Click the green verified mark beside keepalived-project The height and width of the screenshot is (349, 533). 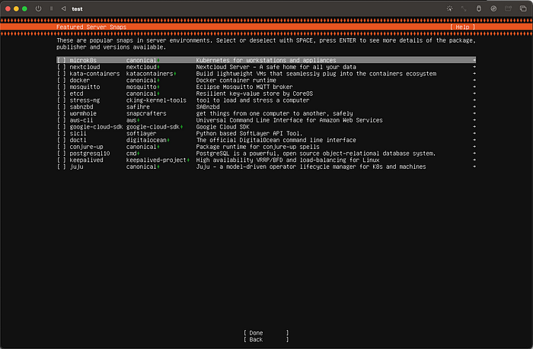pyautogui.click(x=188, y=160)
